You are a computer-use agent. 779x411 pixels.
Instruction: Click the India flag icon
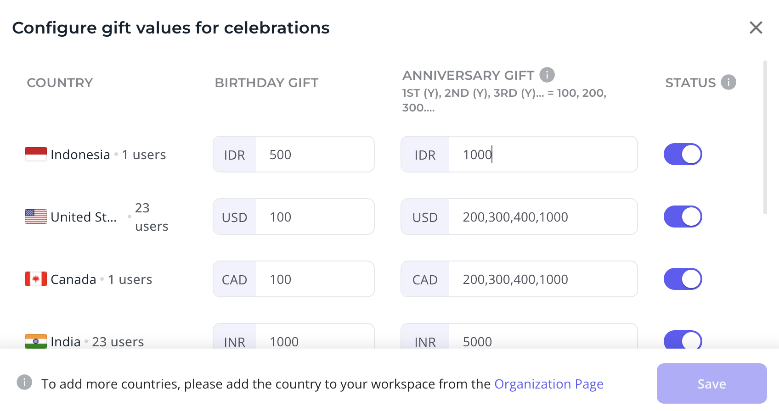coord(36,341)
